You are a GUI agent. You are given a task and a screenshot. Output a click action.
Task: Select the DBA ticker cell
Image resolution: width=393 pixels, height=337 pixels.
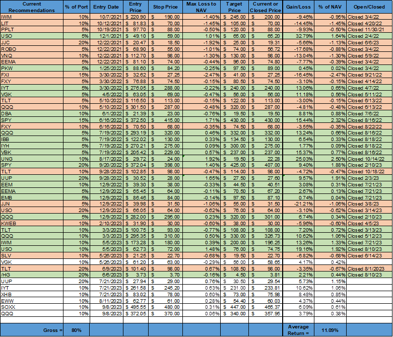[x=32, y=113]
